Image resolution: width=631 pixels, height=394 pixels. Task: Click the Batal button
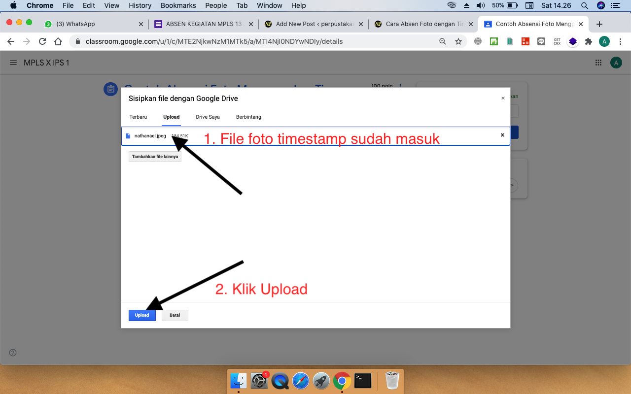tap(175, 315)
